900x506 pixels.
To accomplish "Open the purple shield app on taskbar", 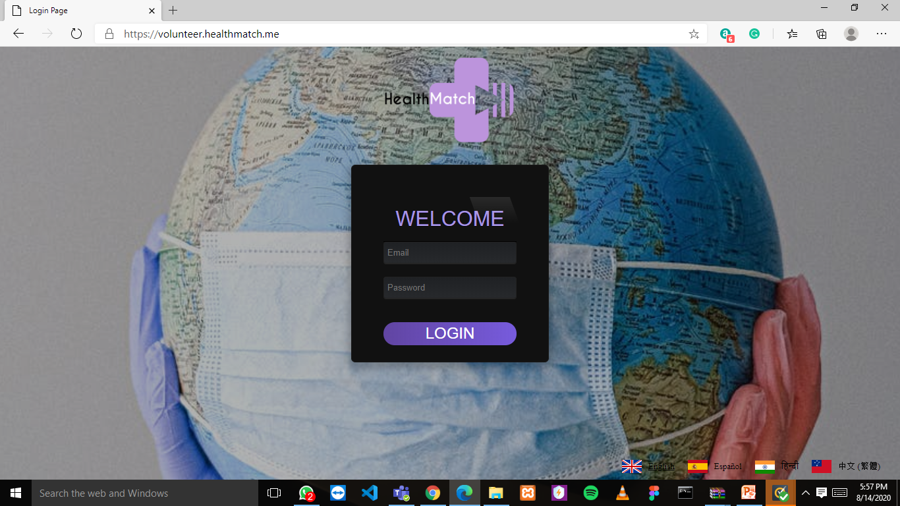I will (559, 493).
